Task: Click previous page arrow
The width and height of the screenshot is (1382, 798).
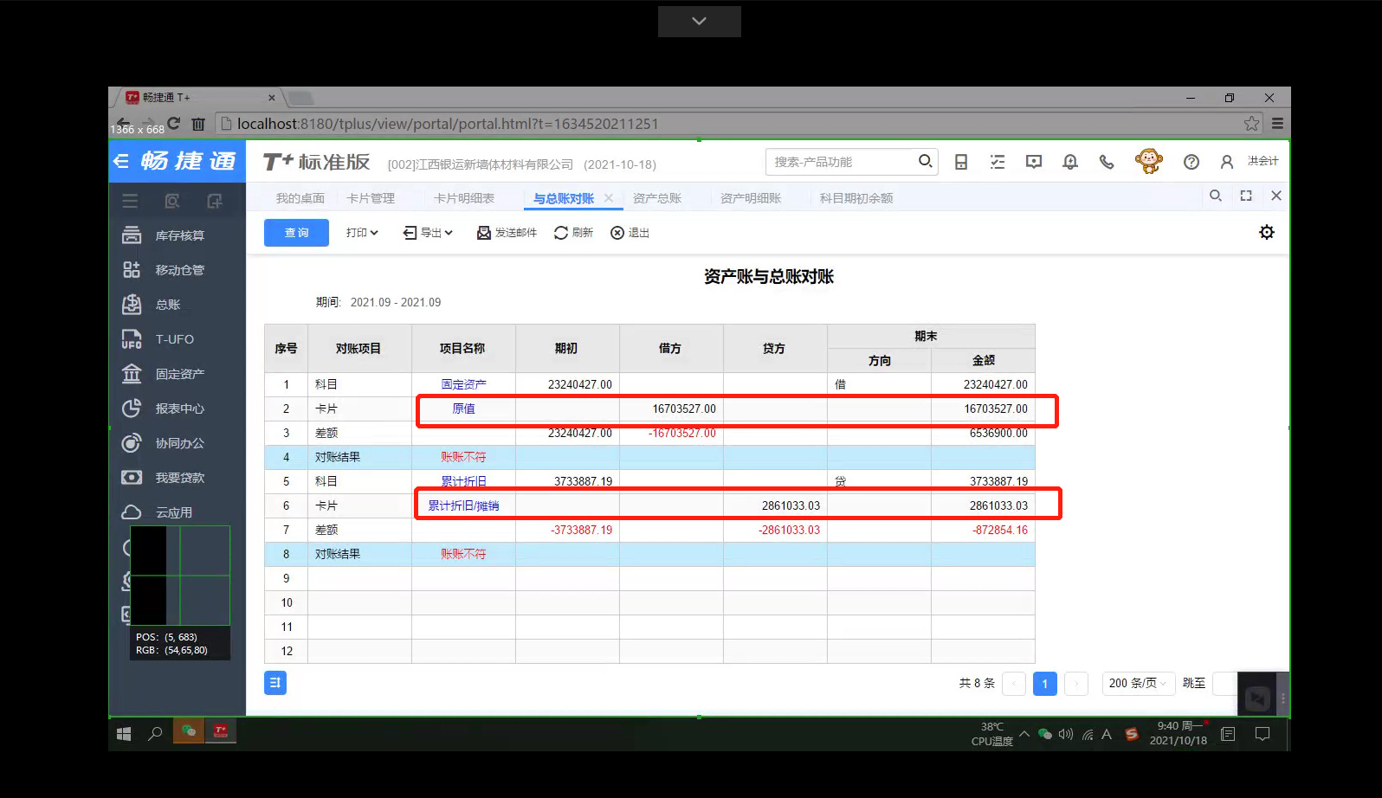Action: pos(1014,684)
